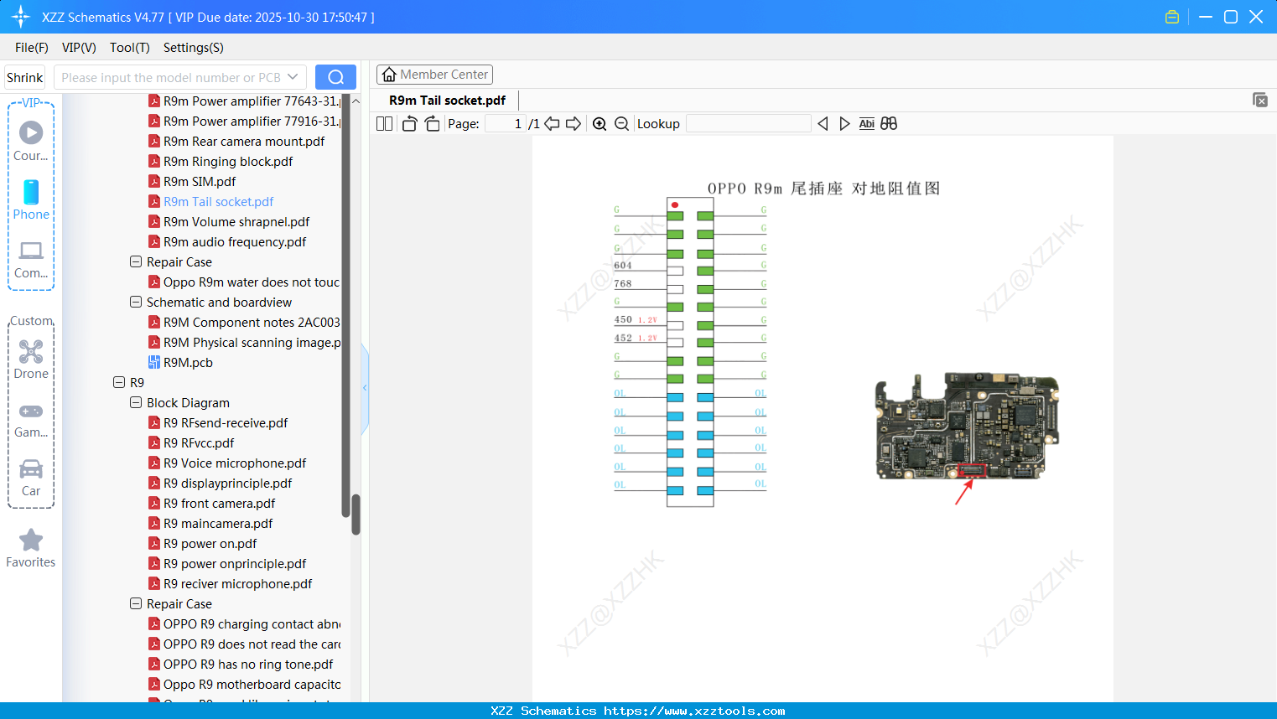Select the Car category icon

point(31,478)
